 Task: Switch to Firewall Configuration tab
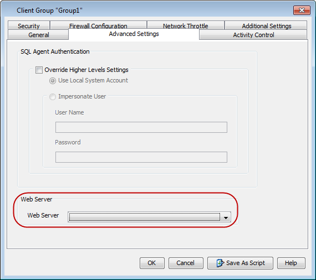pyautogui.click(x=98, y=25)
